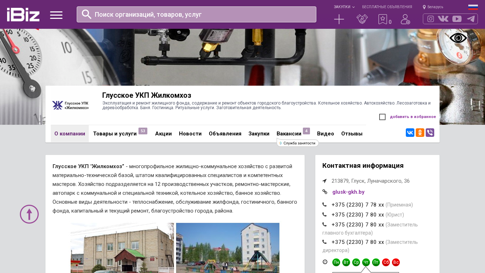Open the glusk-gkh.by website link

[348, 192]
